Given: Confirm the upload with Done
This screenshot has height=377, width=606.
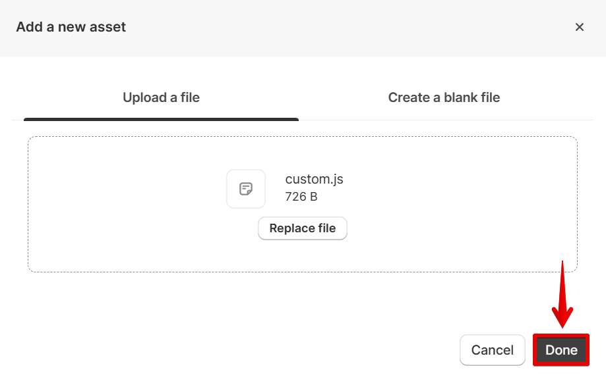Looking at the screenshot, I should pyautogui.click(x=561, y=350).
